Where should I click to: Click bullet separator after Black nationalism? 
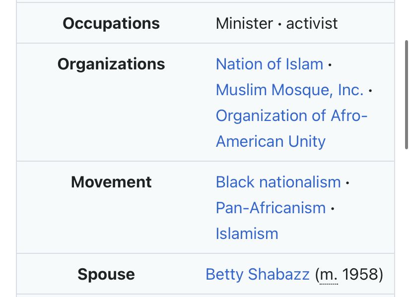[347, 182]
